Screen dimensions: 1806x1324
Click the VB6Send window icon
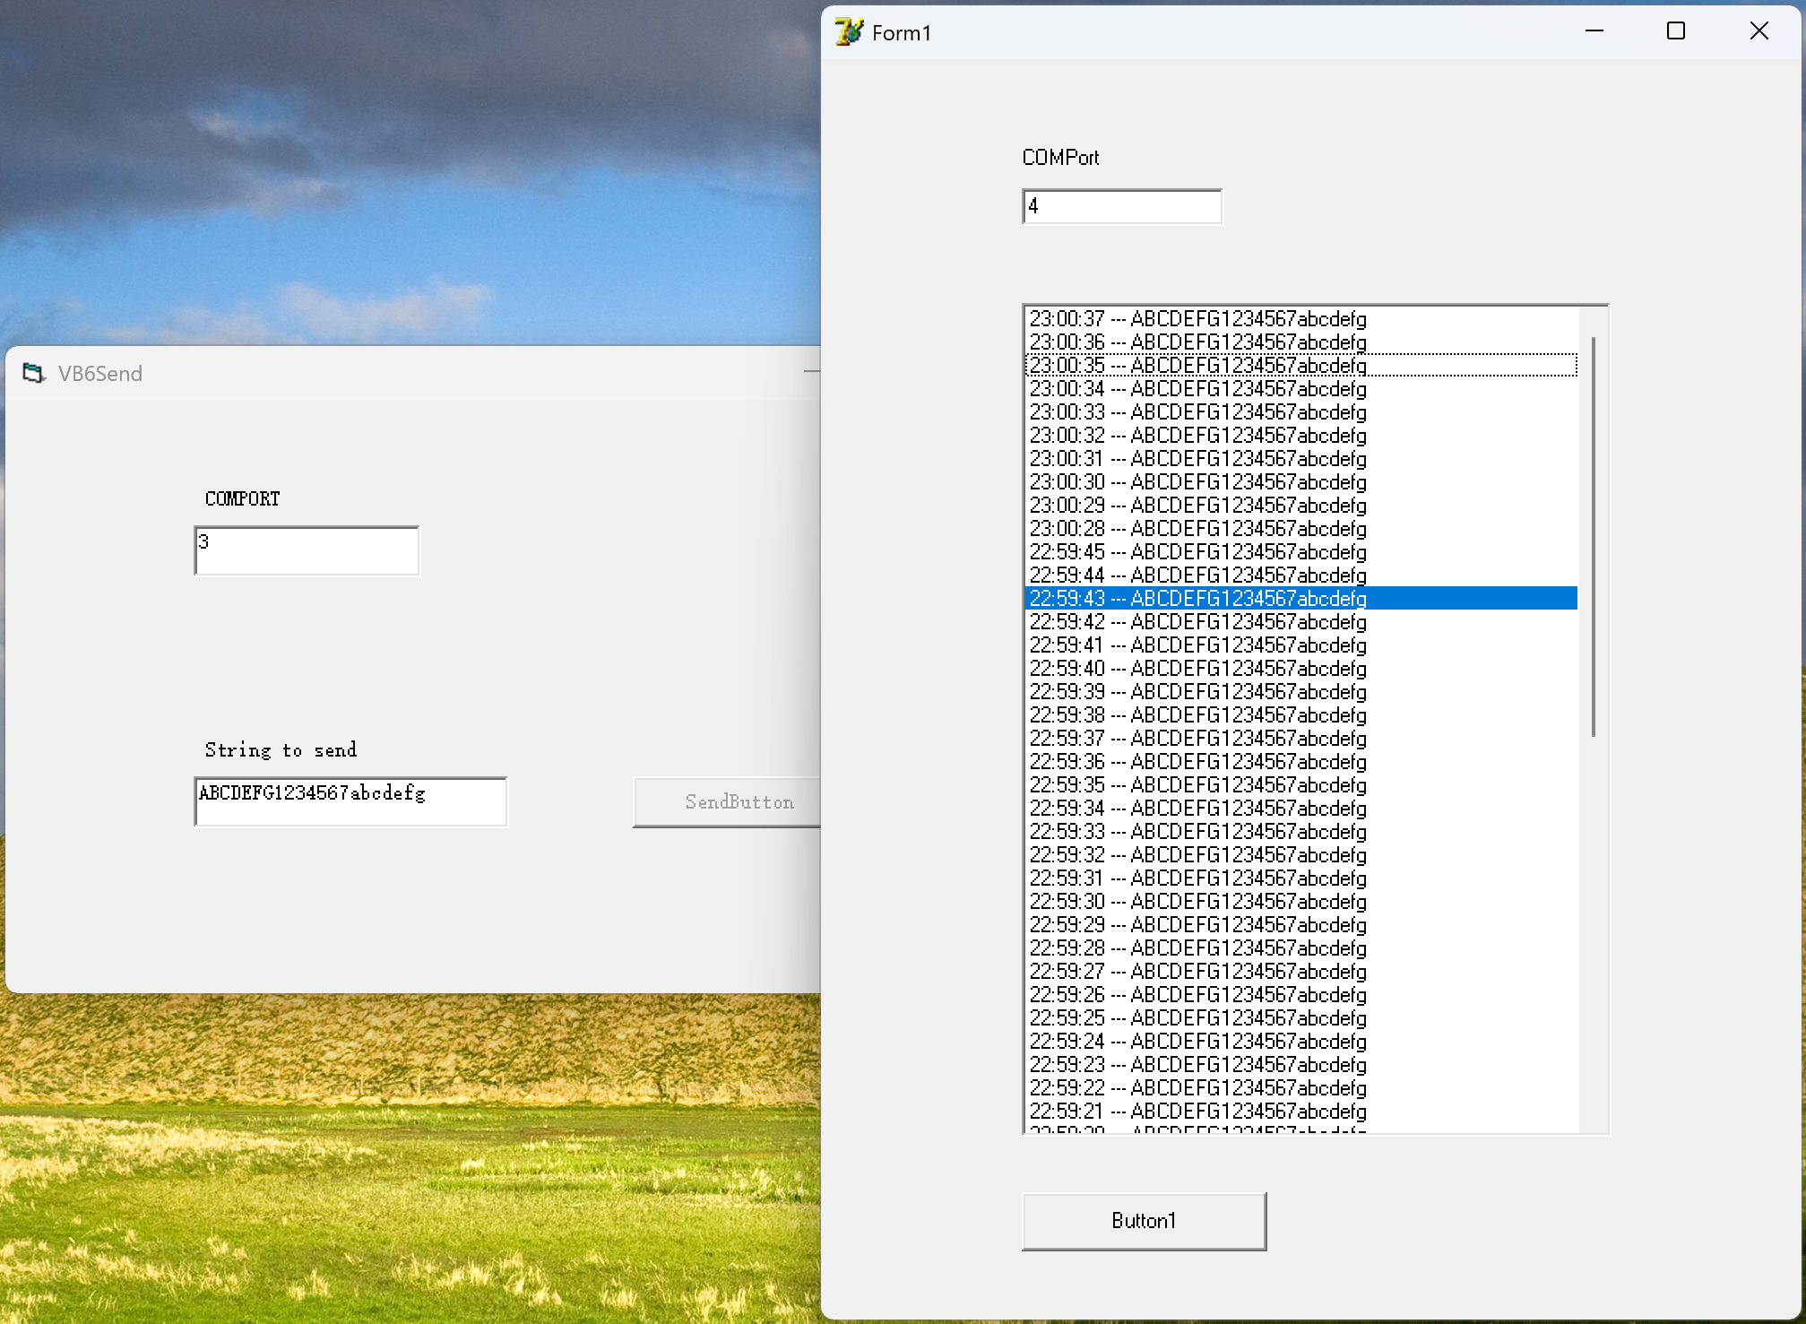(x=33, y=373)
